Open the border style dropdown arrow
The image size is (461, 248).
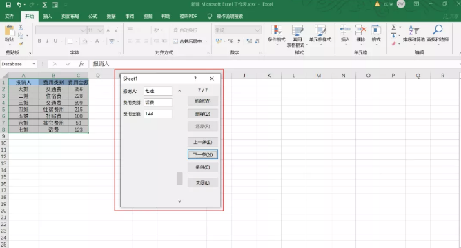pyautogui.click(x=77, y=41)
